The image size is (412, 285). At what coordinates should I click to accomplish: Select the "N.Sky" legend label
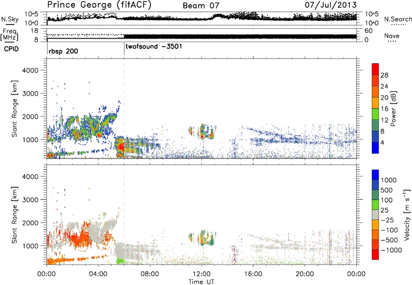(x=10, y=19)
